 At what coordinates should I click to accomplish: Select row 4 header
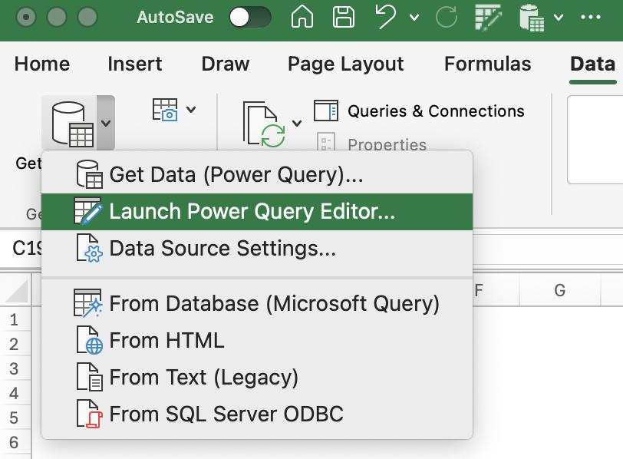pyautogui.click(x=15, y=394)
